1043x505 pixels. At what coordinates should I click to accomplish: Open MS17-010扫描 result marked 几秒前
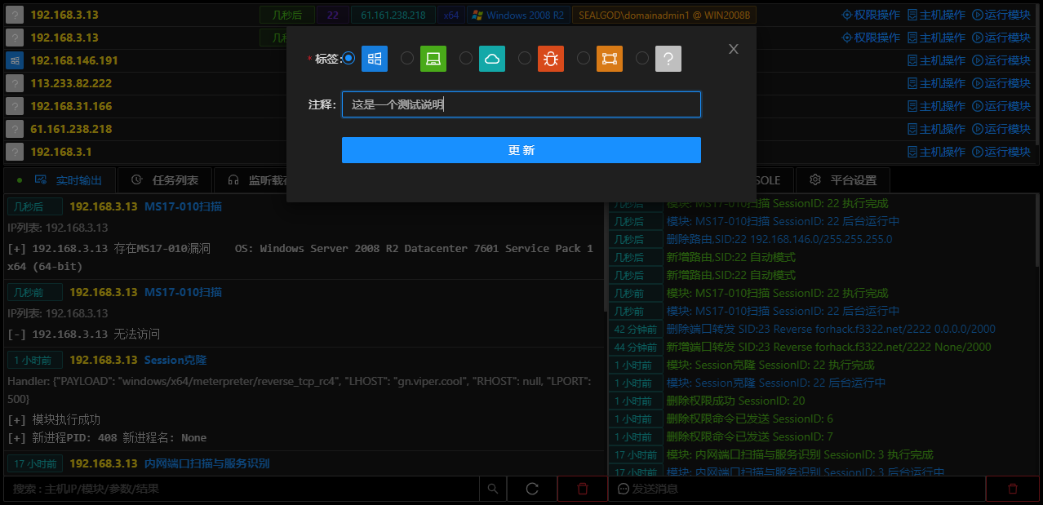[x=183, y=292]
